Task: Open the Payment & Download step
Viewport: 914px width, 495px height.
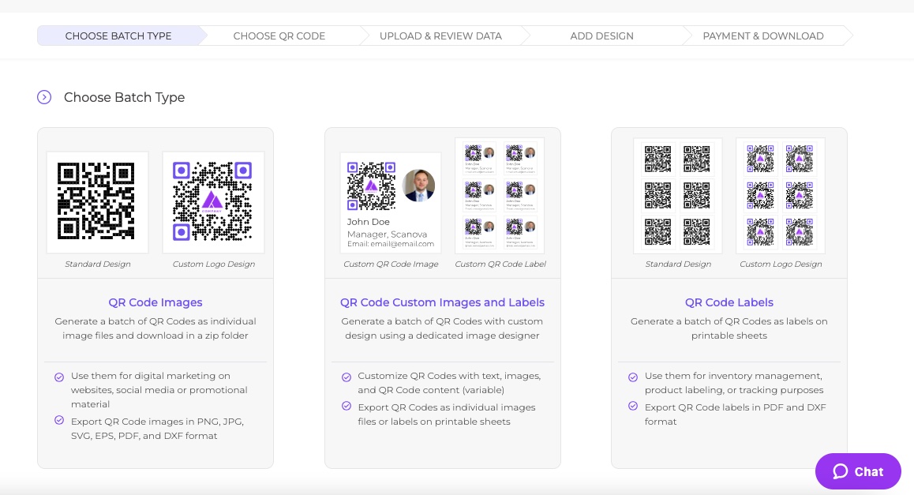Action: [763, 36]
